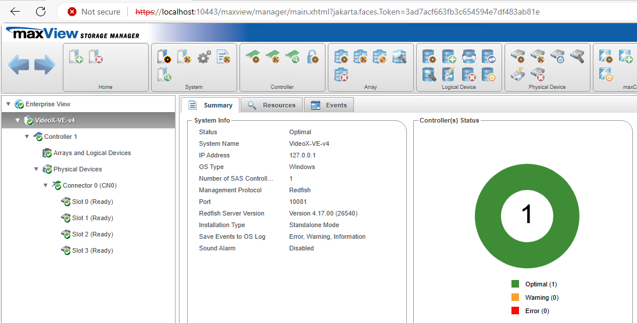Click the Logical Device locate icon with the flashlight

(429, 74)
